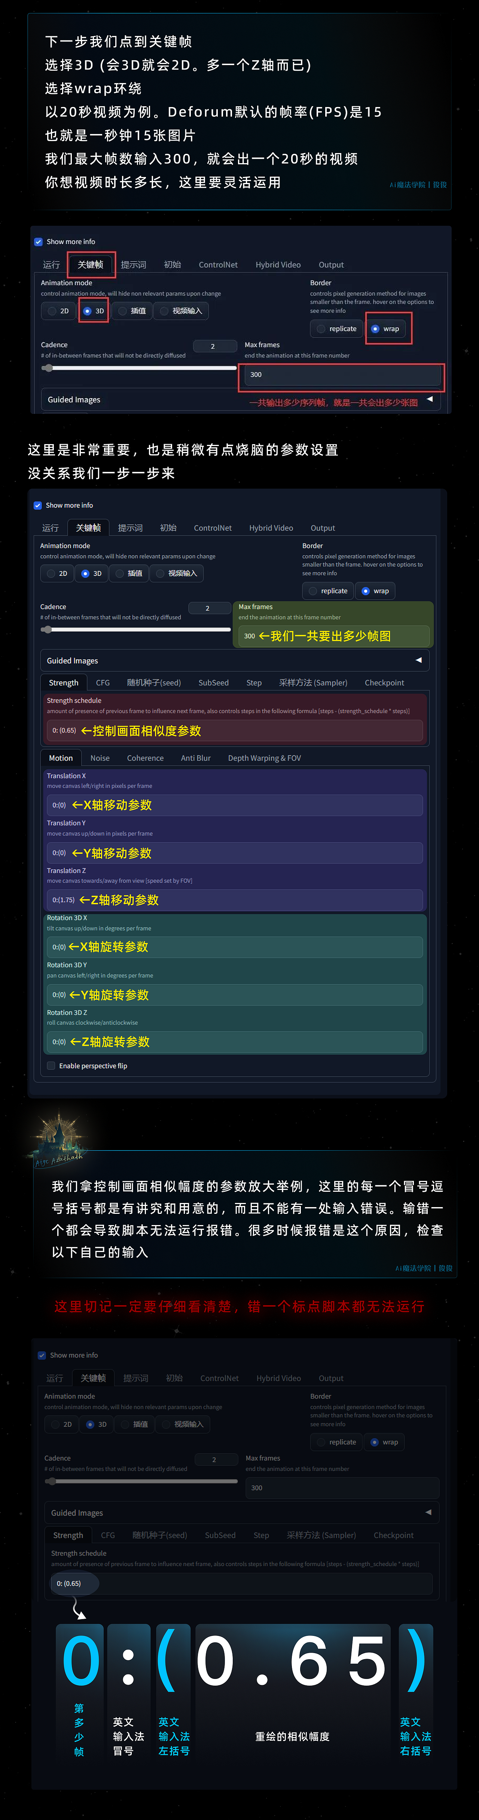479x1820 pixels.
Task: Collapse Guided Images arrow in first screenshot
Action: point(430,399)
